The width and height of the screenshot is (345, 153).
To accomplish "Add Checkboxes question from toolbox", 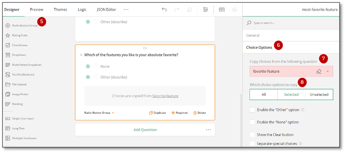I will 16,45.
